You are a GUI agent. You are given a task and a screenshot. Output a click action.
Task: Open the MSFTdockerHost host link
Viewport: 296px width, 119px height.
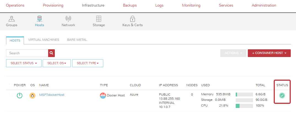point(52,95)
